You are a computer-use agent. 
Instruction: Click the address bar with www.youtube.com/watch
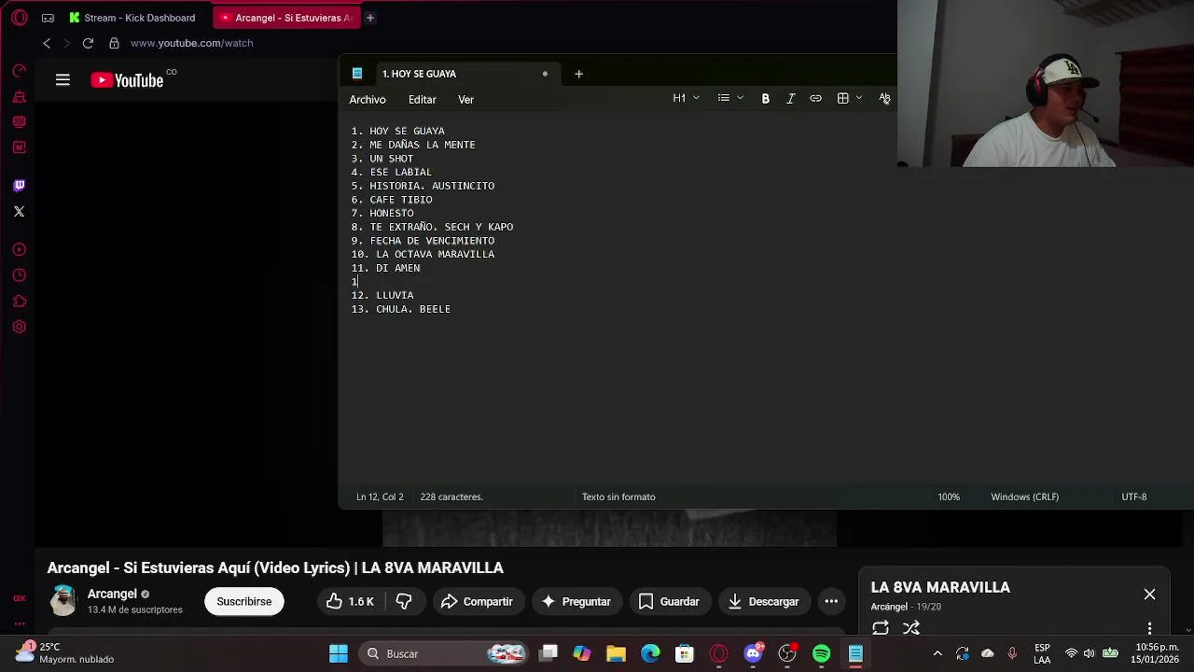(x=191, y=43)
